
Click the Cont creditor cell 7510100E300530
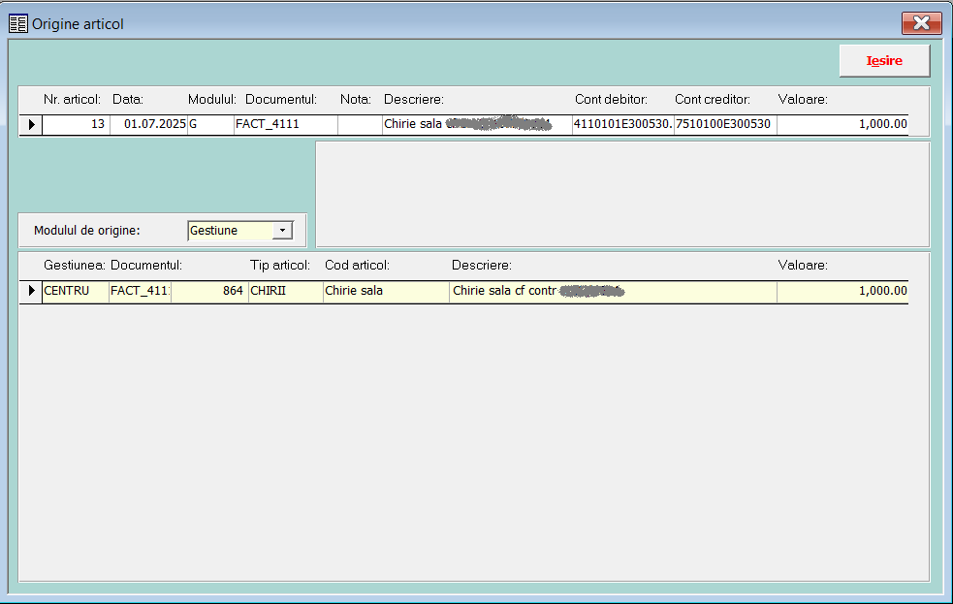point(724,124)
